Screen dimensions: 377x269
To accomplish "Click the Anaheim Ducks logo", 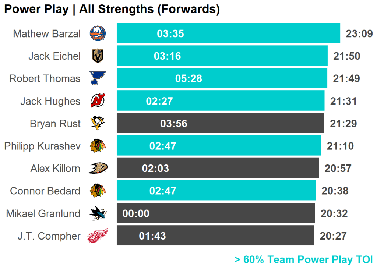I will point(98,168).
